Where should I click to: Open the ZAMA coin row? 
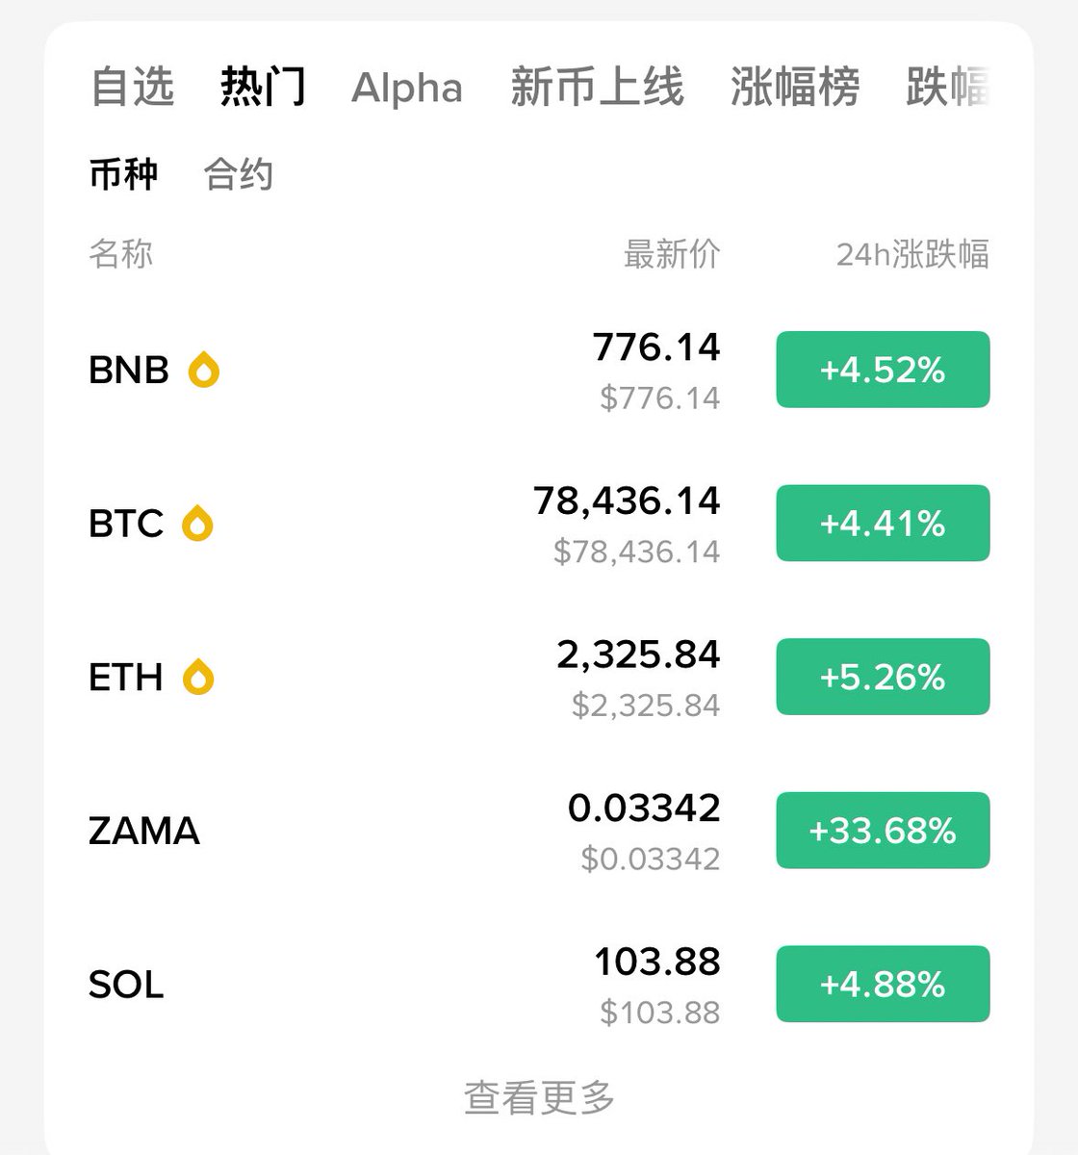(x=144, y=831)
